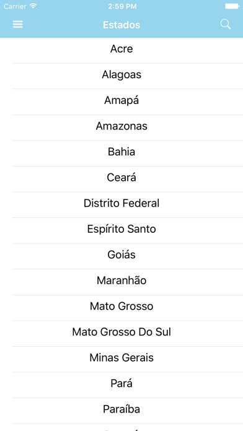Tap the Wi-Fi status icon

(x=33, y=6)
